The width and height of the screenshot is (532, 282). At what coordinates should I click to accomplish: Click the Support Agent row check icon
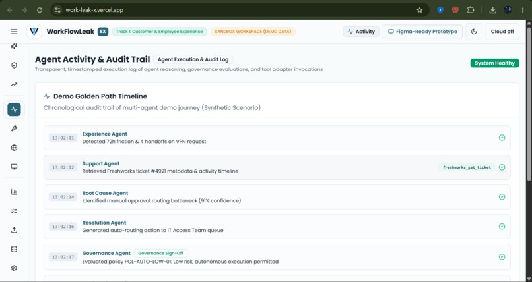tap(502, 167)
